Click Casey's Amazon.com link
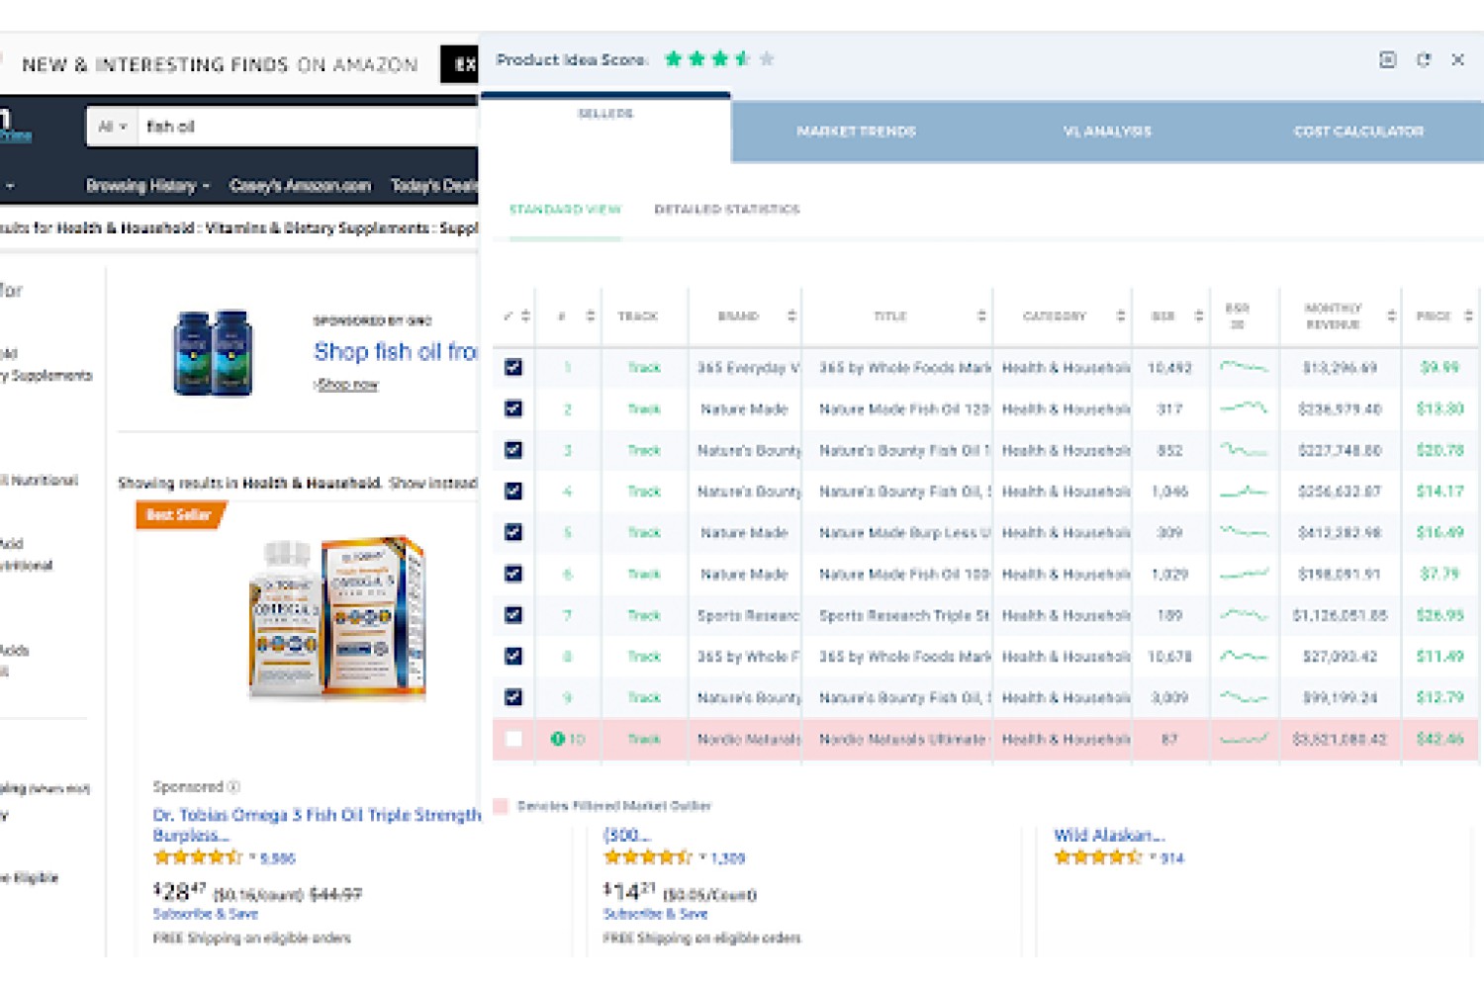 click(x=300, y=186)
